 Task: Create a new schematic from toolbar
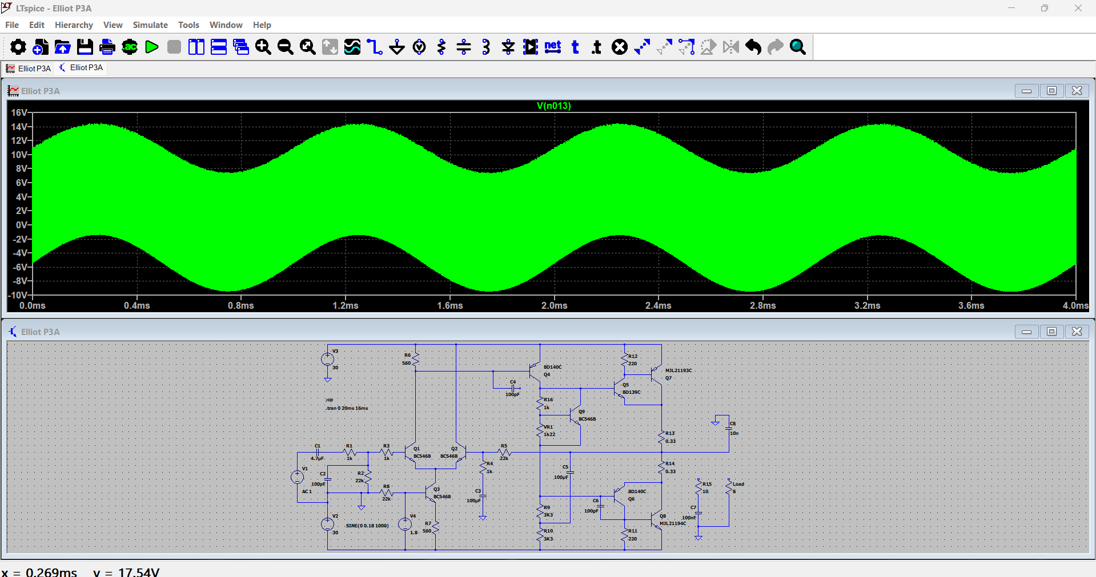(x=40, y=47)
